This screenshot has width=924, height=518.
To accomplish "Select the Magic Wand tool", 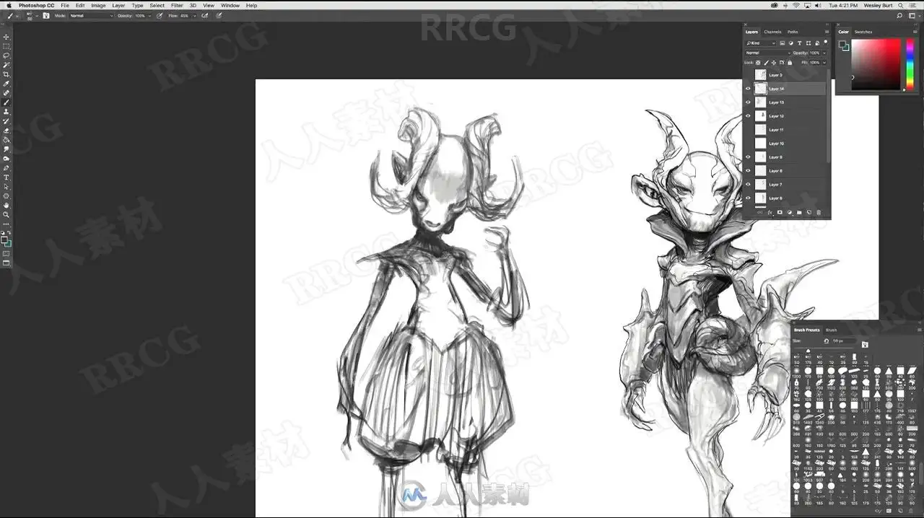I will (x=6, y=65).
